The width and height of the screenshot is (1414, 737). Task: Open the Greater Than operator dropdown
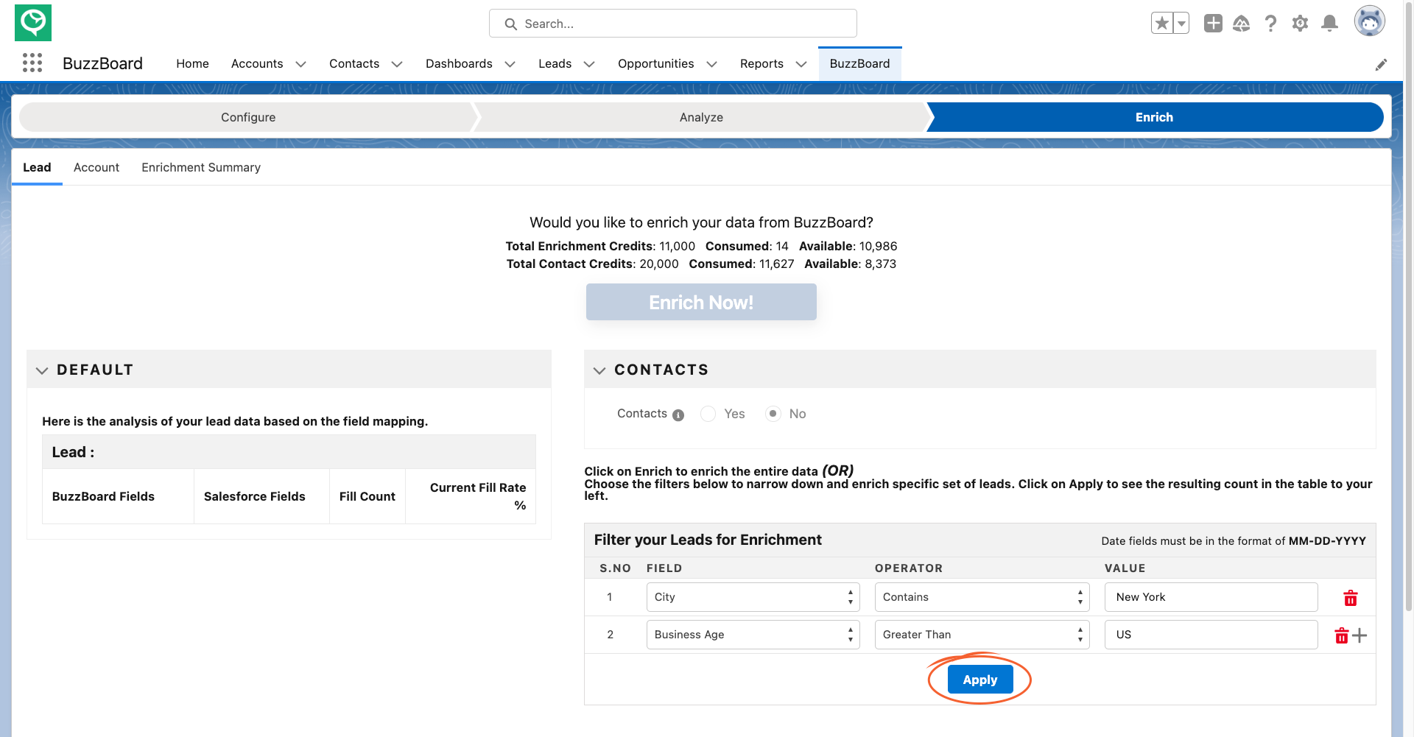point(982,635)
